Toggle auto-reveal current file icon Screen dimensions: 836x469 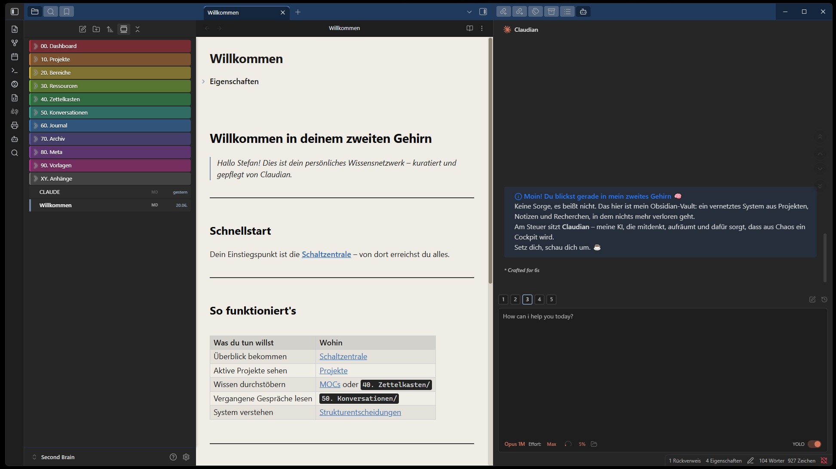[x=124, y=29]
